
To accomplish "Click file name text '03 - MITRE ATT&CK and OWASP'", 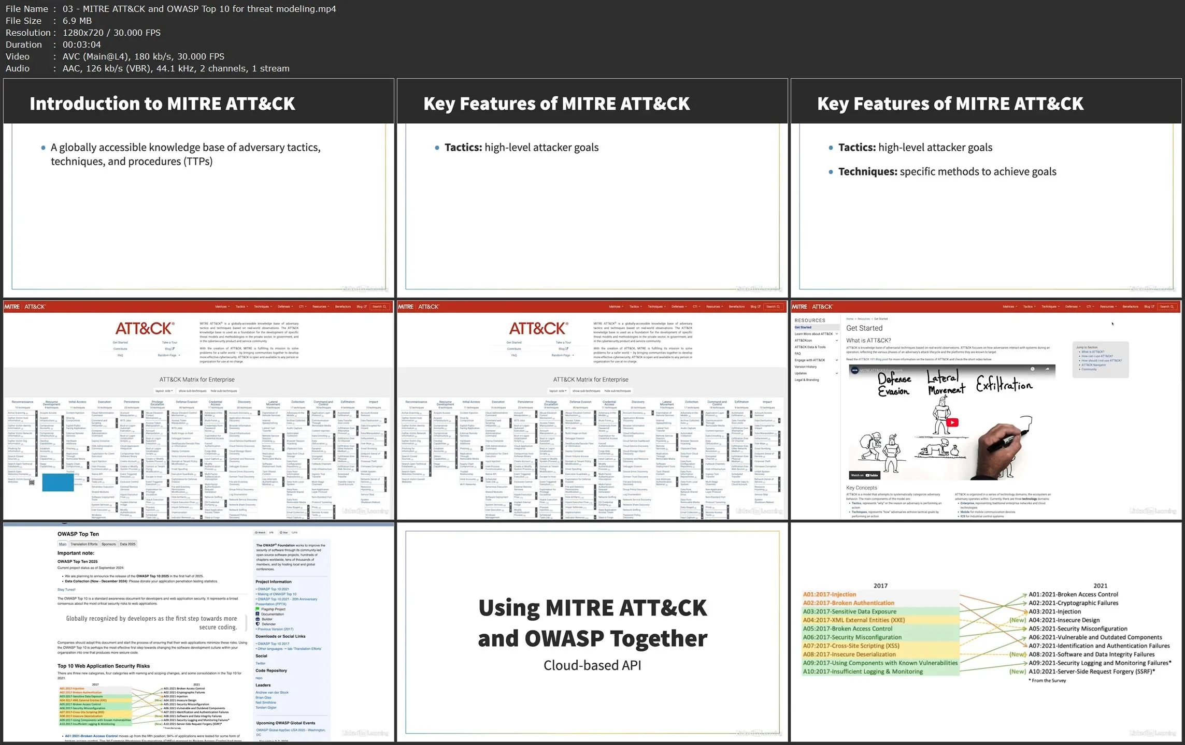I will point(199,9).
